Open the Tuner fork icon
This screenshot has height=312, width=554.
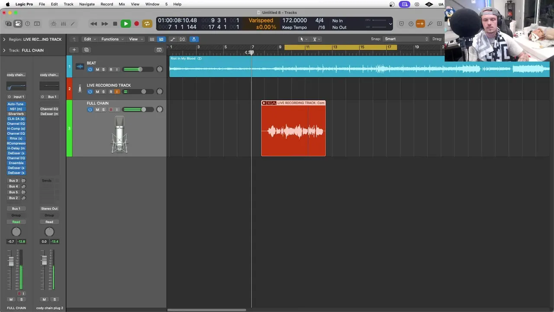(x=430, y=24)
